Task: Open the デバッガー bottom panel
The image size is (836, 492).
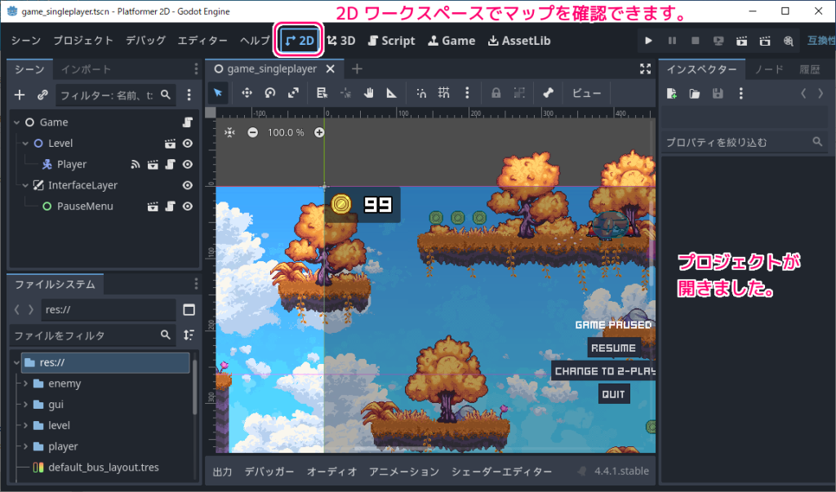Action: [269, 472]
